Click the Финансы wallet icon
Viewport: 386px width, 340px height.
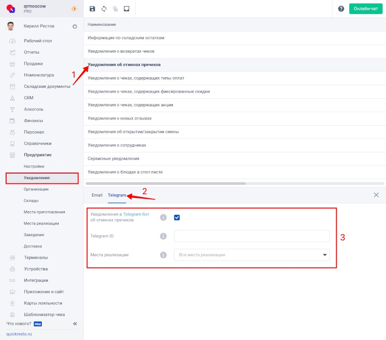pos(12,120)
